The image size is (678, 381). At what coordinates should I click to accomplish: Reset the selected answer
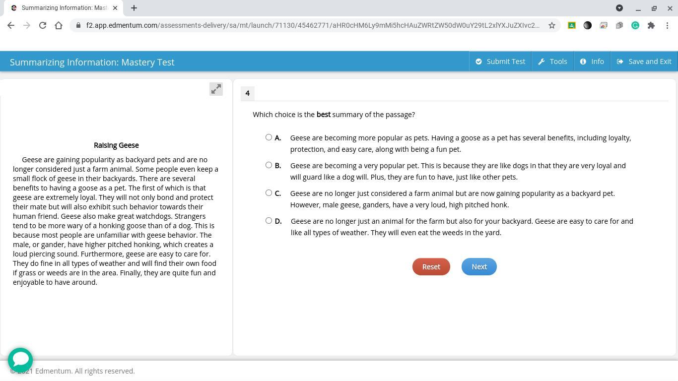click(x=431, y=267)
